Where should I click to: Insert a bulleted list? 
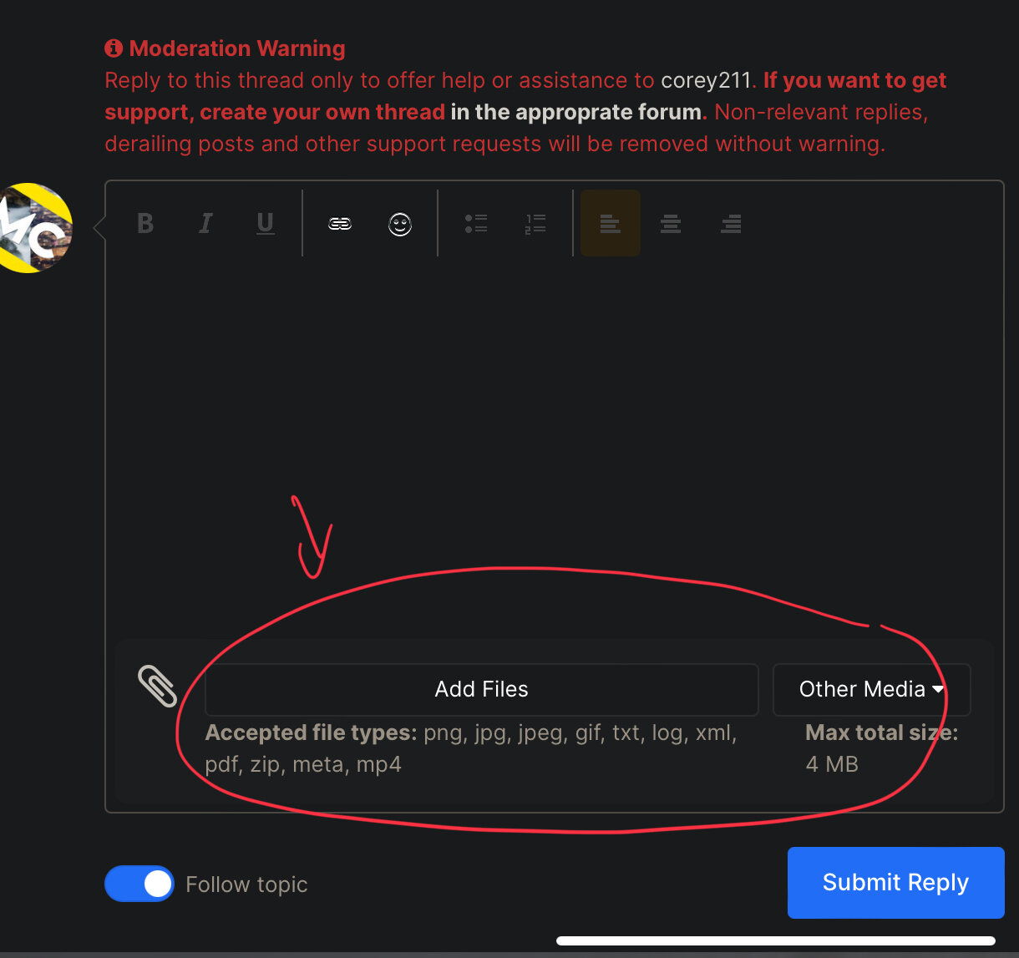pyautogui.click(x=476, y=223)
